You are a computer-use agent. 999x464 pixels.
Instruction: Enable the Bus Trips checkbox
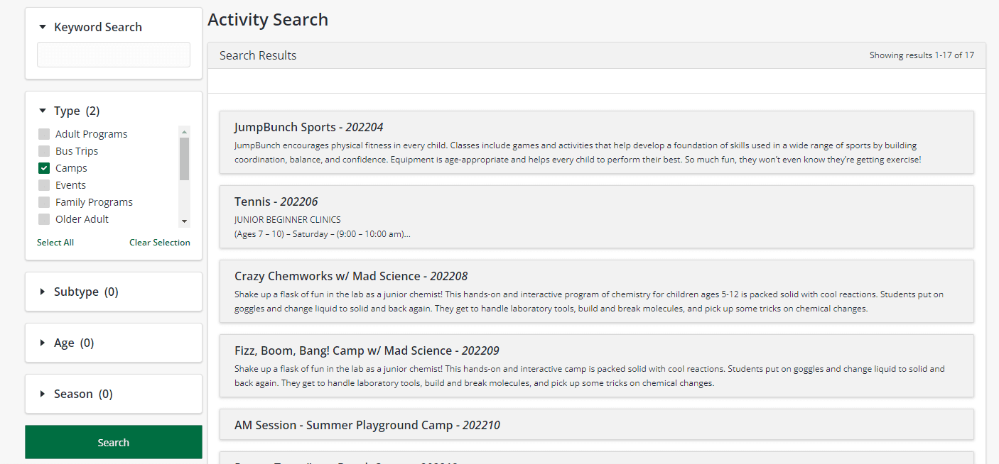(x=44, y=151)
